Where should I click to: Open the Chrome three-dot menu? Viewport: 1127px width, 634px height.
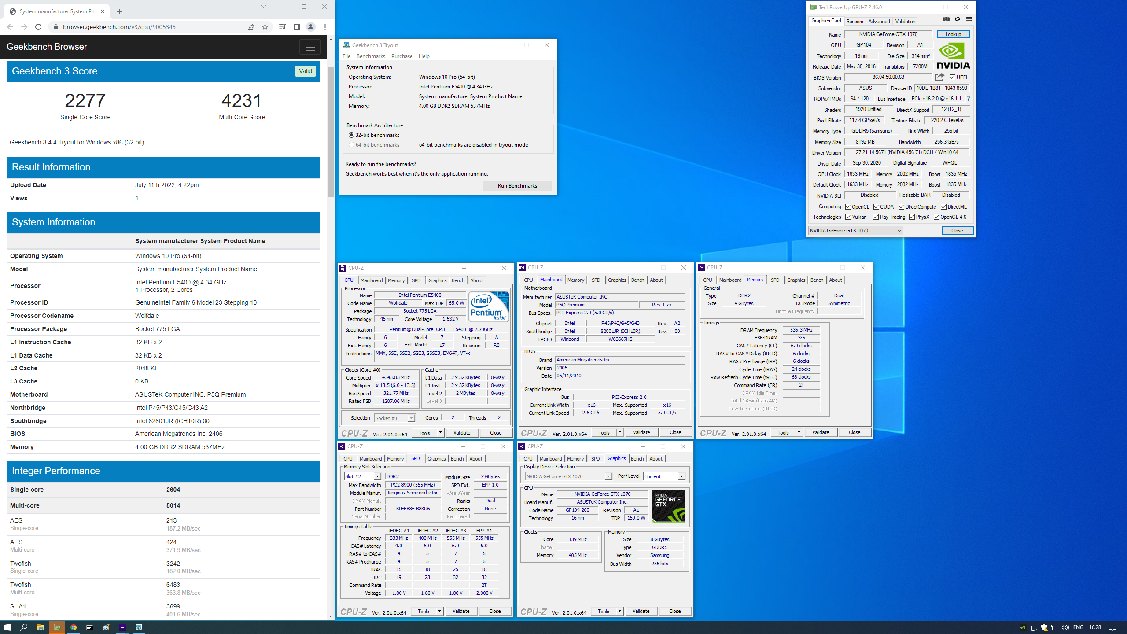[x=325, y=27]
